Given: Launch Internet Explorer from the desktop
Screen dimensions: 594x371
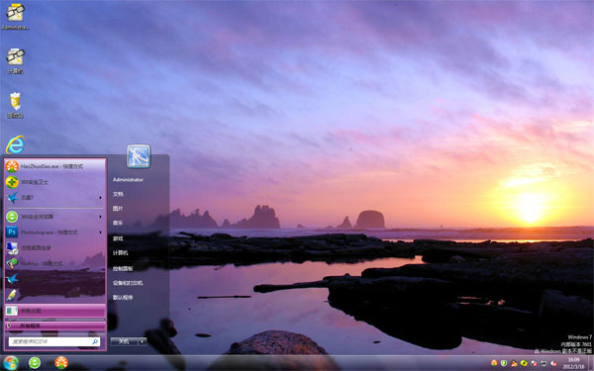Looking at the screenshot, I should click(x=15, y=144).
